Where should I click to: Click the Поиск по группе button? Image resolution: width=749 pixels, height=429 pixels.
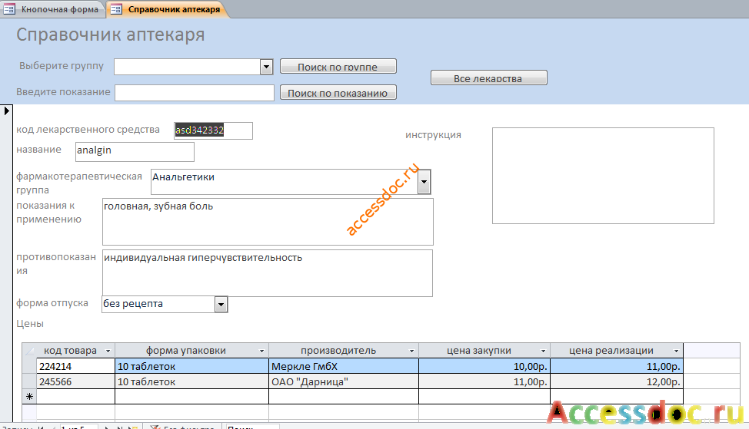338,66
